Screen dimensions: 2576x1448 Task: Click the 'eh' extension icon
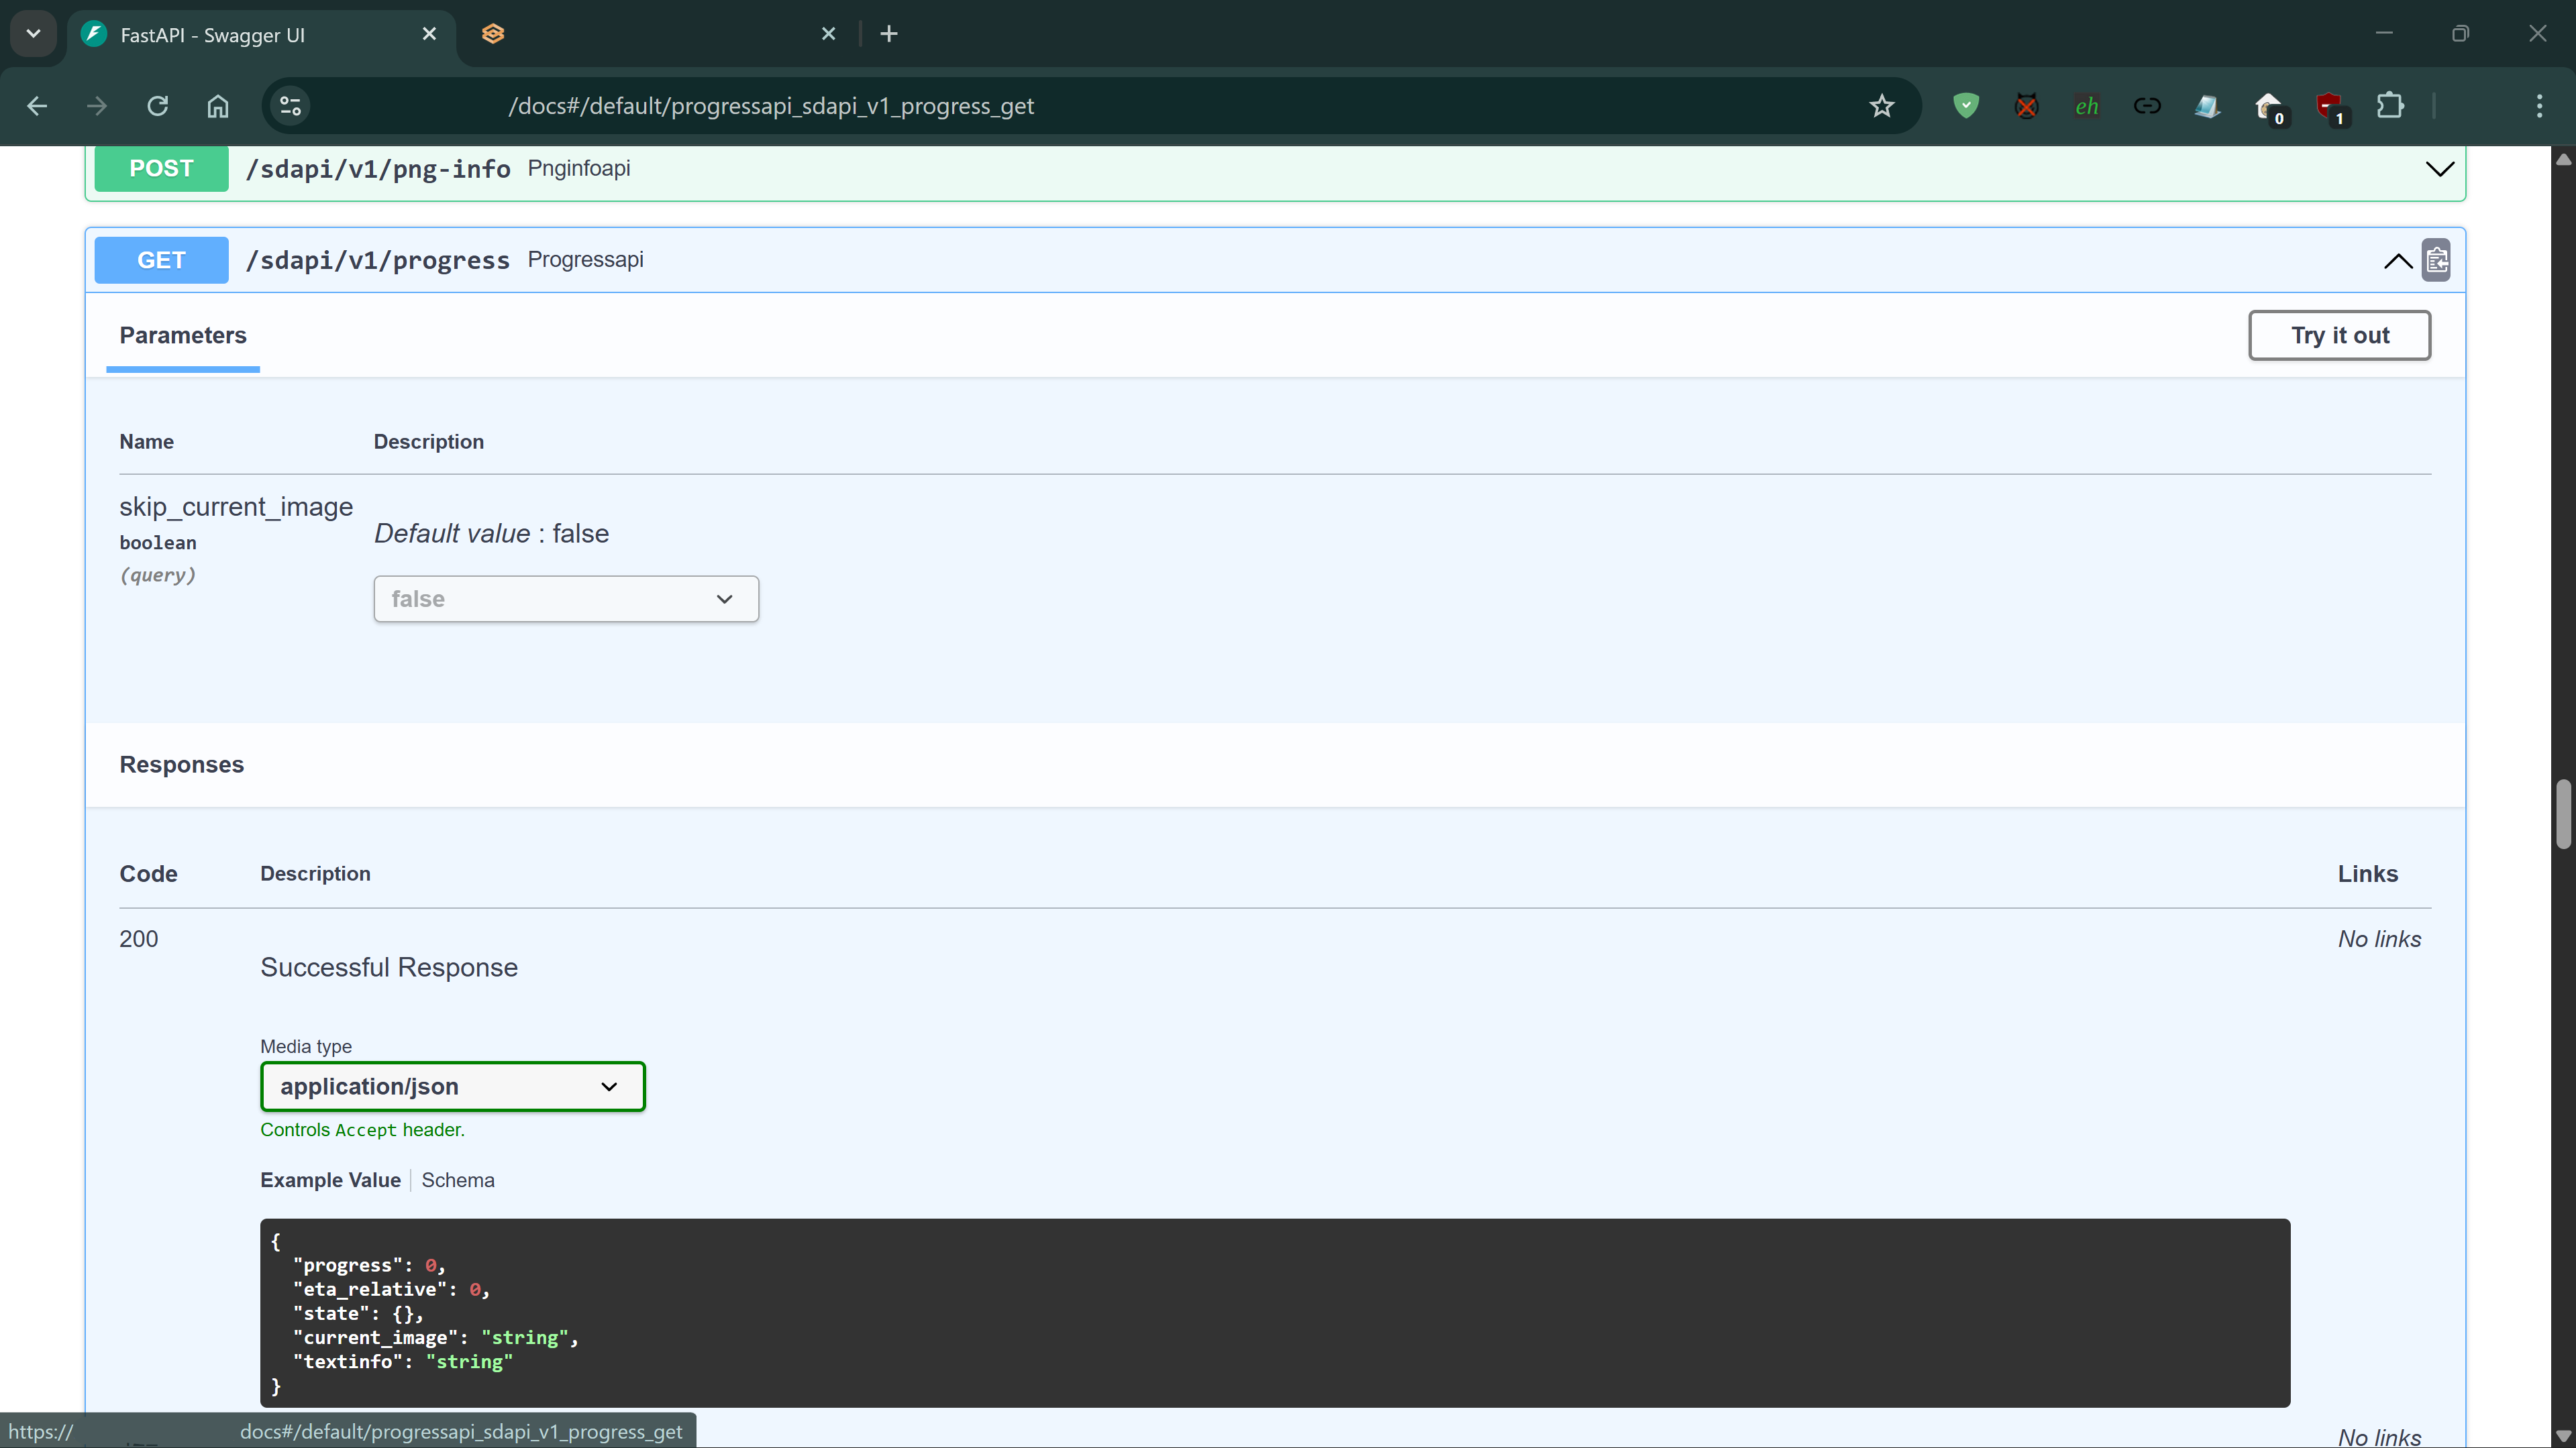pos(2086,106)
